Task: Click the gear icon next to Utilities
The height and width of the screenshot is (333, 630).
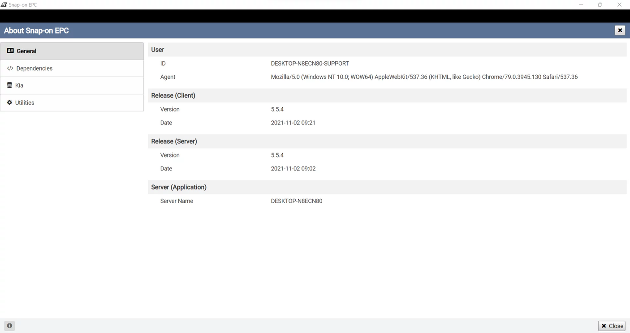Action: click(9, 102)
